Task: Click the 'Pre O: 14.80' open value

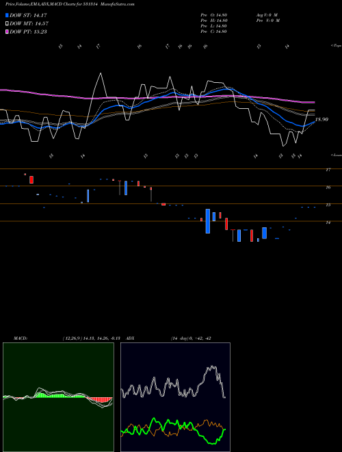Action: [214, 15]
